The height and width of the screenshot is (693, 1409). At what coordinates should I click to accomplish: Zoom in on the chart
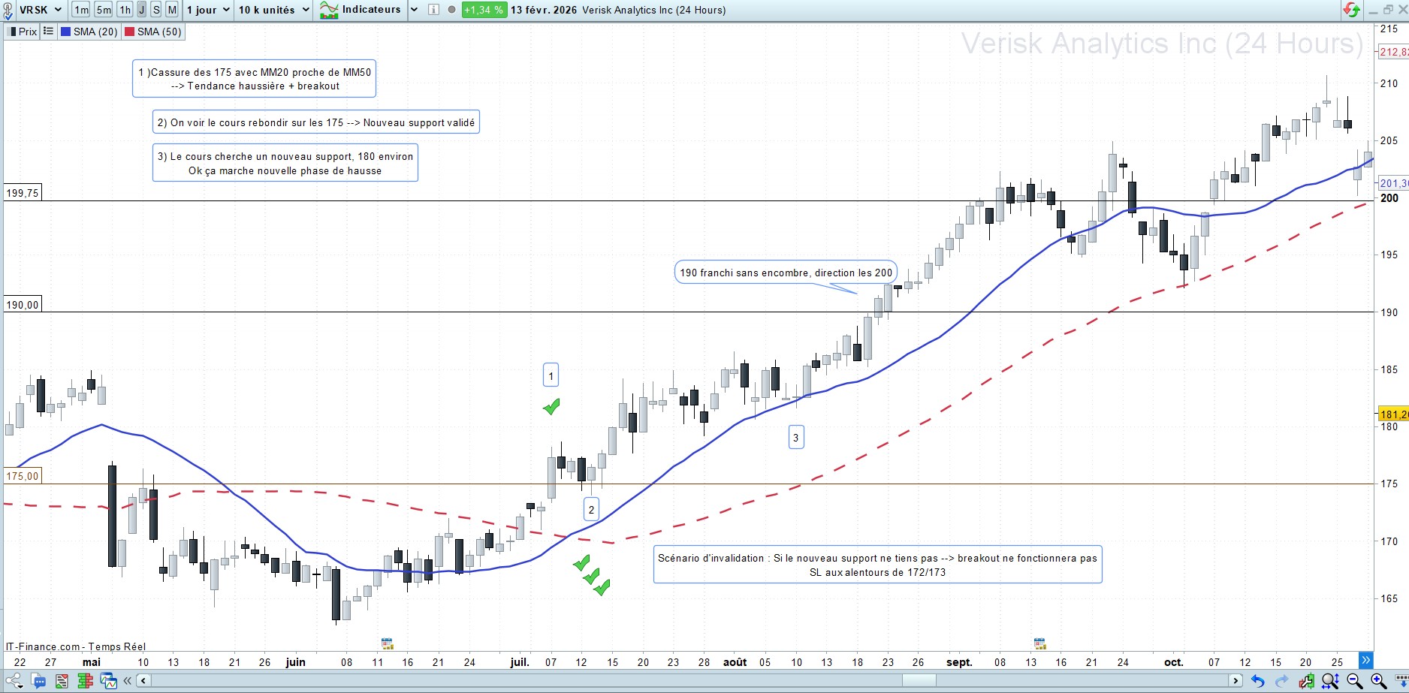1379,681
